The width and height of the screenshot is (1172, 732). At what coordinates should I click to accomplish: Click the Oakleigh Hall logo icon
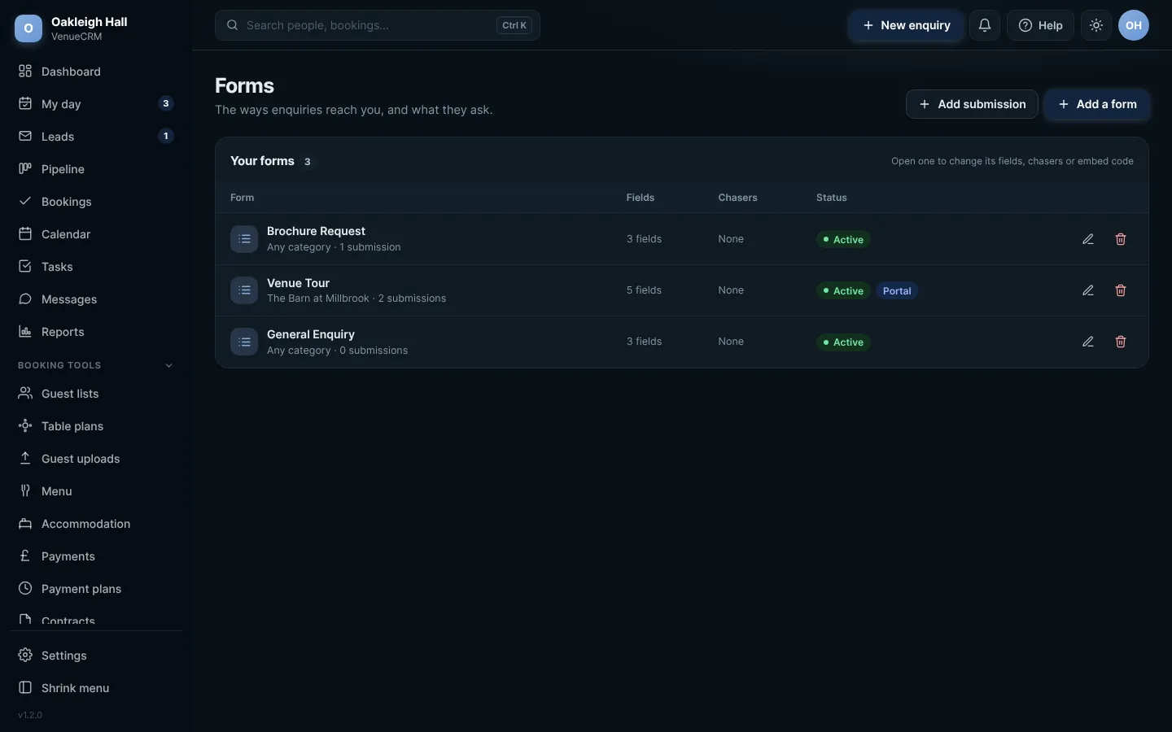pyautogui.click(x=28, y=28)
